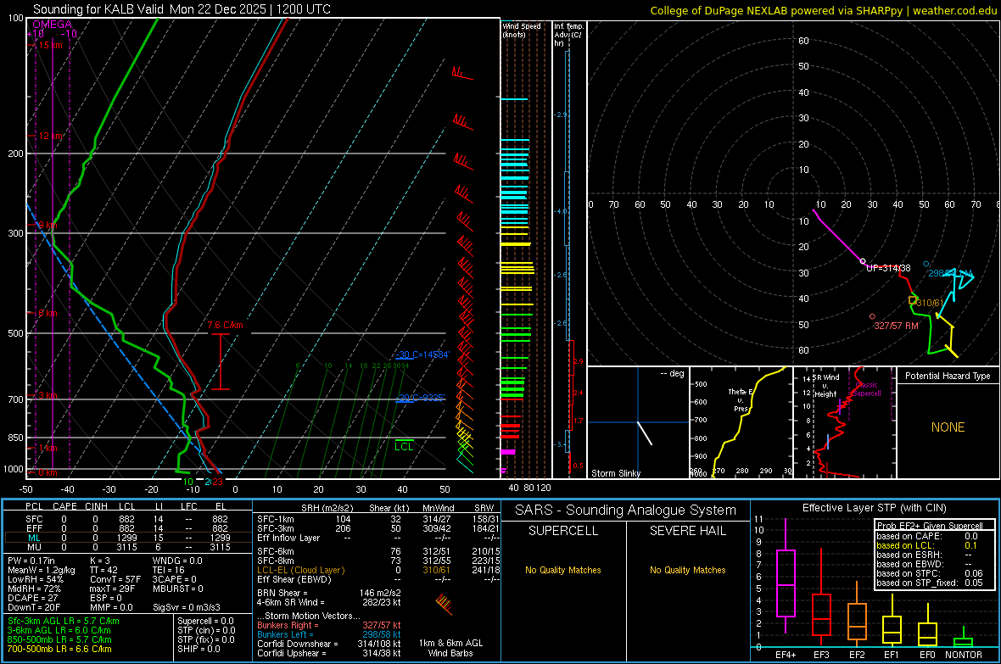This screenshot has height=664, width=1001.
Task: Click the red 'Bunkers Right =' row
Action: [x=329, y=625]
